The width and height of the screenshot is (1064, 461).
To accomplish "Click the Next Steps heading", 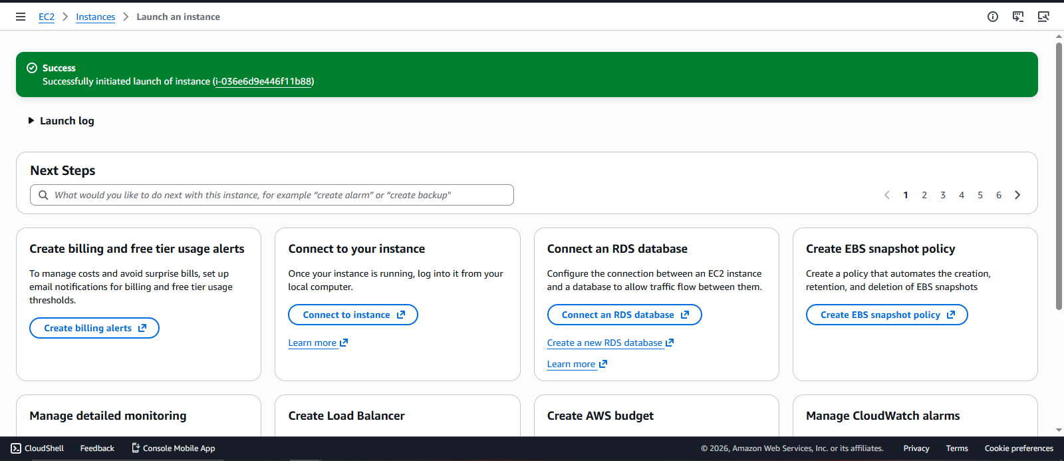I will coord(63,170).
